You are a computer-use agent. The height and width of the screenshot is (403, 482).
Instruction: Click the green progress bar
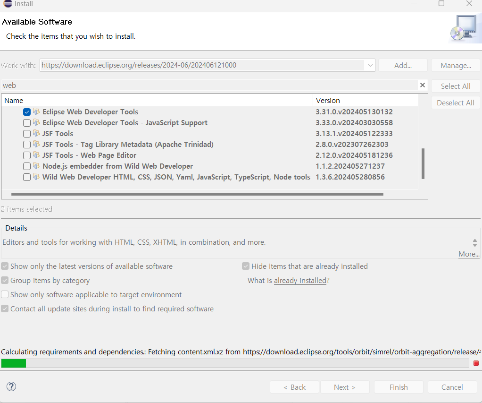235,363
